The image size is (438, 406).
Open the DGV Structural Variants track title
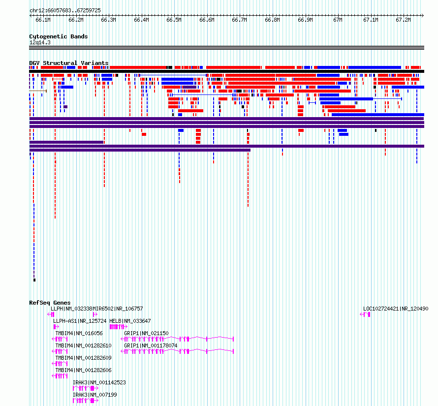(x=69, y=63)
